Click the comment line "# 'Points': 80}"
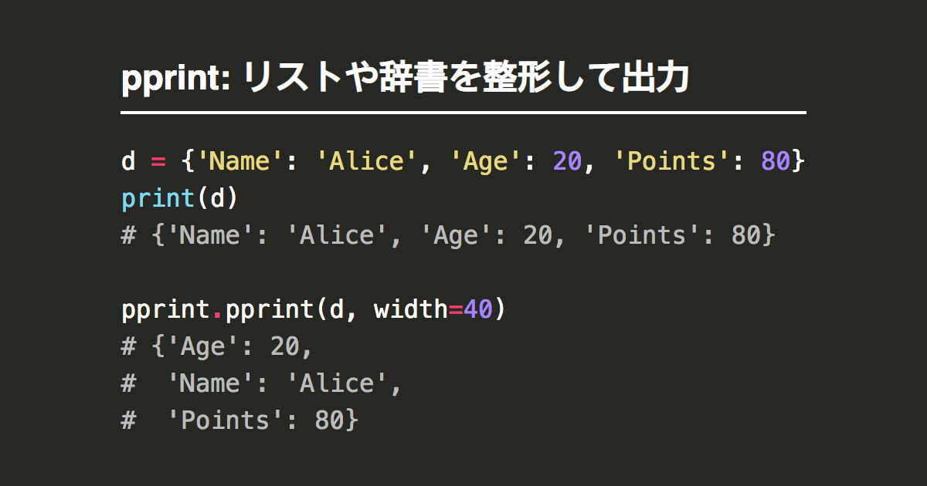The width and height of the screenshot is (927, 486). [239, 420]
